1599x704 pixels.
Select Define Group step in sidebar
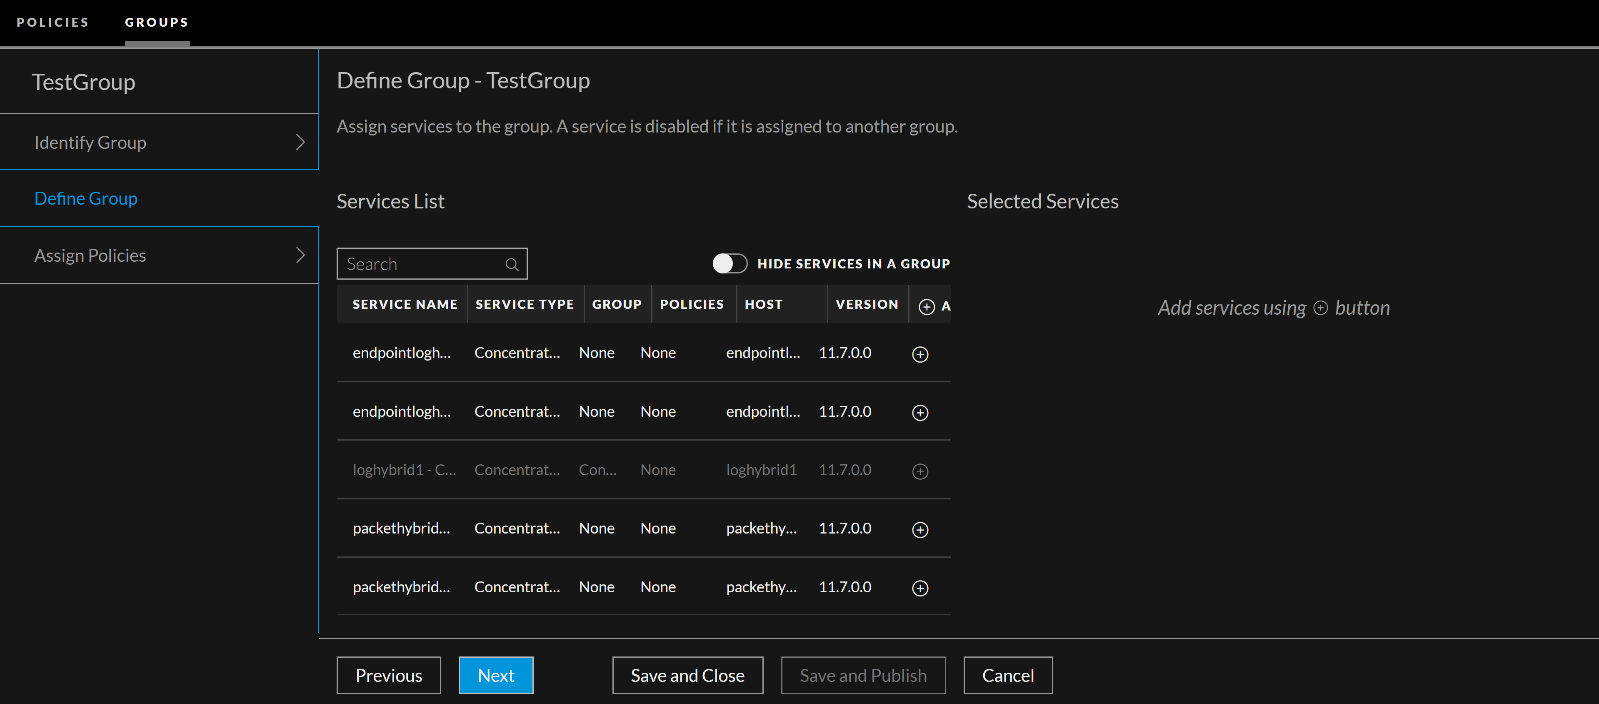point(86,198)
